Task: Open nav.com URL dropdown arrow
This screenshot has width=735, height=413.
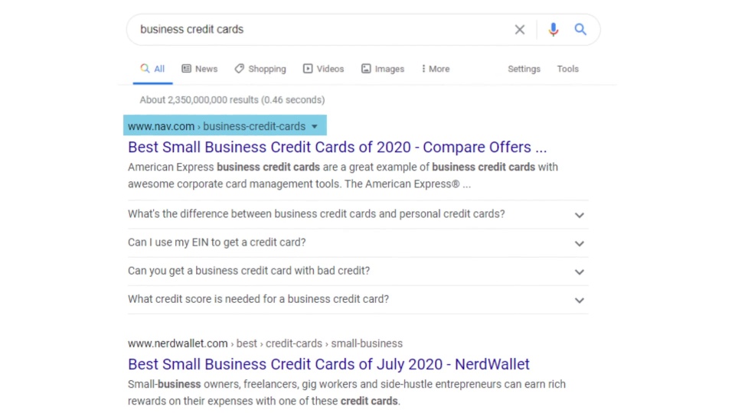Action: (x=315, y=126)
